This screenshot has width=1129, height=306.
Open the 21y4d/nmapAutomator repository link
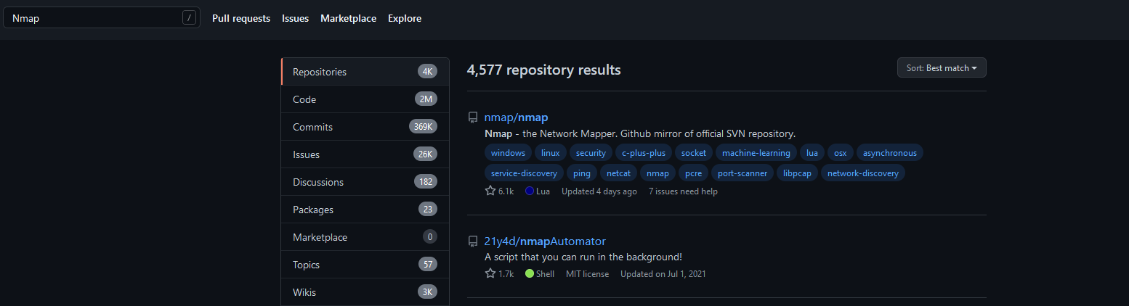coord(545,241)
